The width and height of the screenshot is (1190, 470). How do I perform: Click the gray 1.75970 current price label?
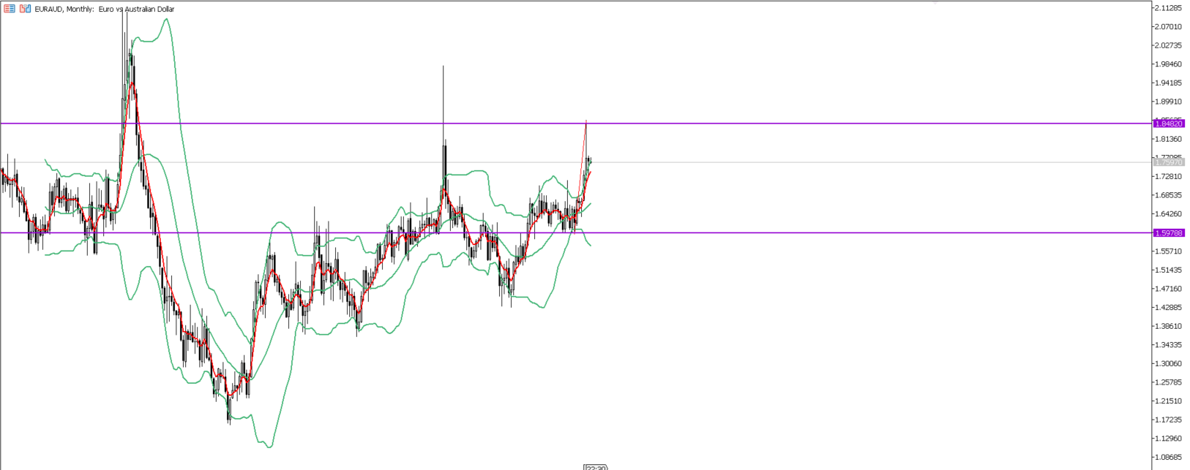pos(1168,162)
